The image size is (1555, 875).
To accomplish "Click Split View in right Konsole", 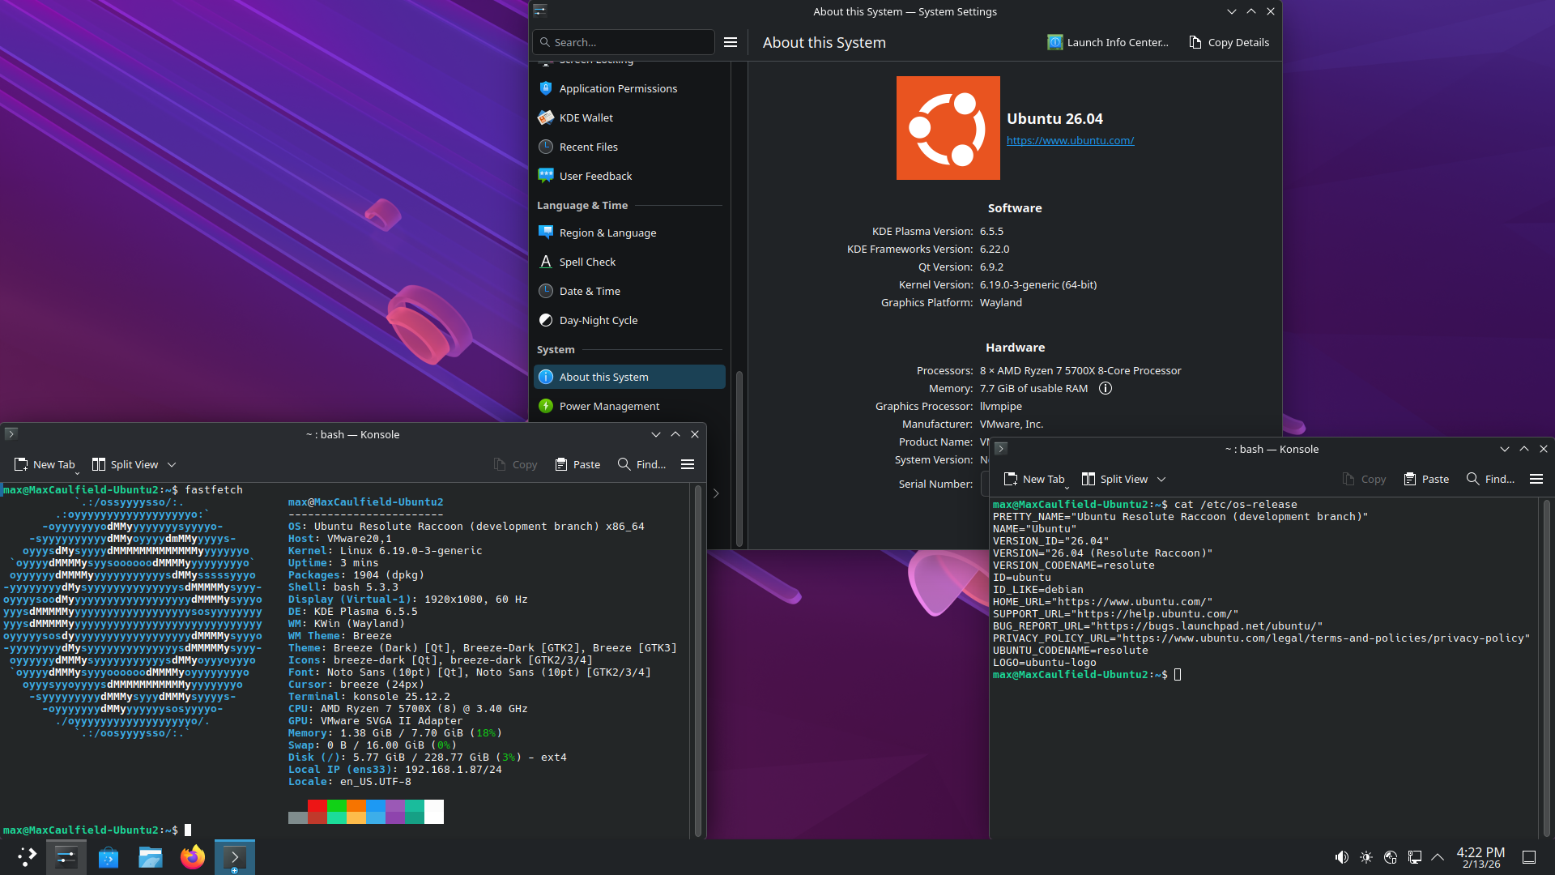I will [1114, 479].
